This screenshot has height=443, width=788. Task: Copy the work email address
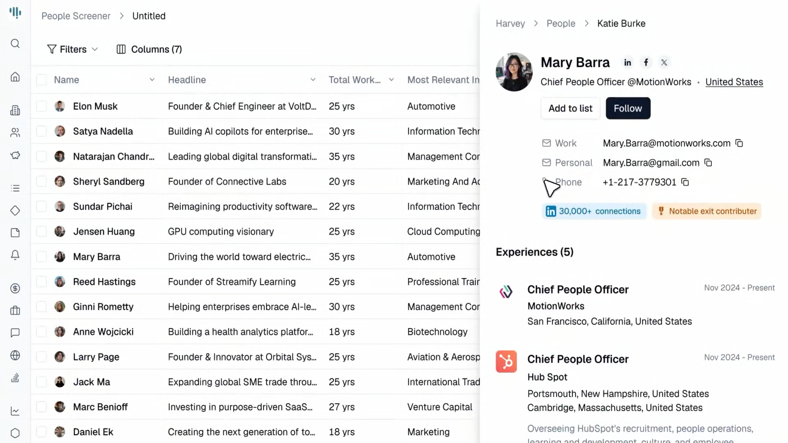pyautogui.click(x=739, y=143)
